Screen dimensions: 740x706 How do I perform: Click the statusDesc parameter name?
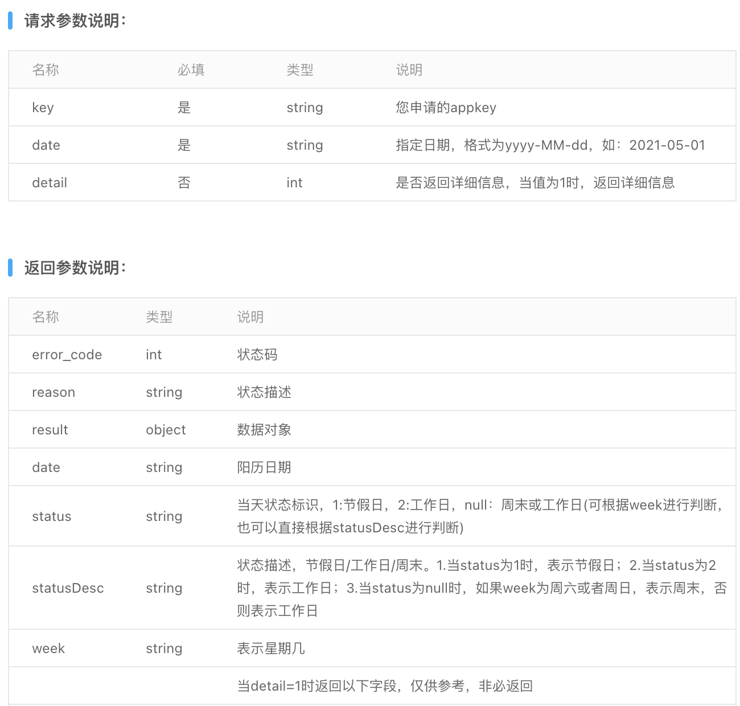(68, 588)
